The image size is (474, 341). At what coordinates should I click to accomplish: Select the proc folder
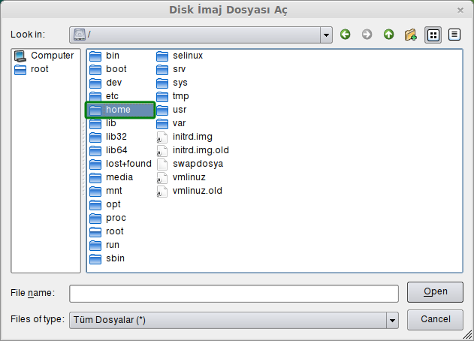(107, 218)
